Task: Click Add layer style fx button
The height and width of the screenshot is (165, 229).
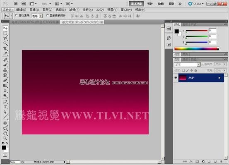Action: [191, 162]
